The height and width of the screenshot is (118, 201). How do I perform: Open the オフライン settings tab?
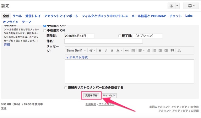click(11, 22)
